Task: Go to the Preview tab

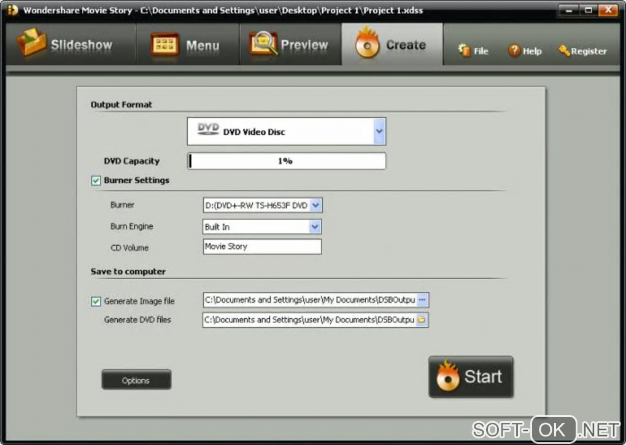Action: pos(290,44)
